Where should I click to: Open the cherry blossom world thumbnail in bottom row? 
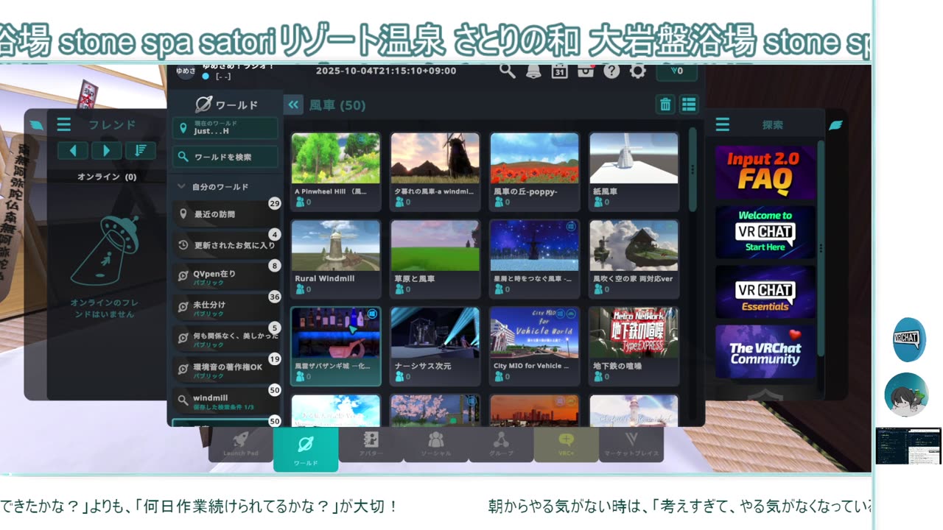click(x=435, y=411)
